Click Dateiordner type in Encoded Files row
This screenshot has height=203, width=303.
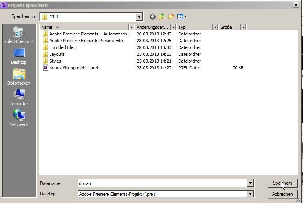[x=189, y=47]
